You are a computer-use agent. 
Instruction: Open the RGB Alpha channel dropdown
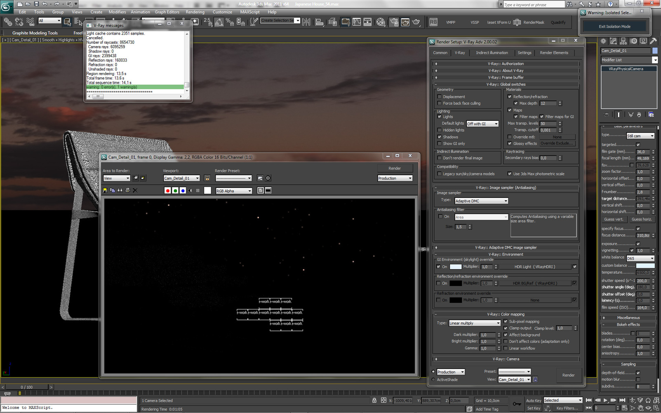point(234,191)
